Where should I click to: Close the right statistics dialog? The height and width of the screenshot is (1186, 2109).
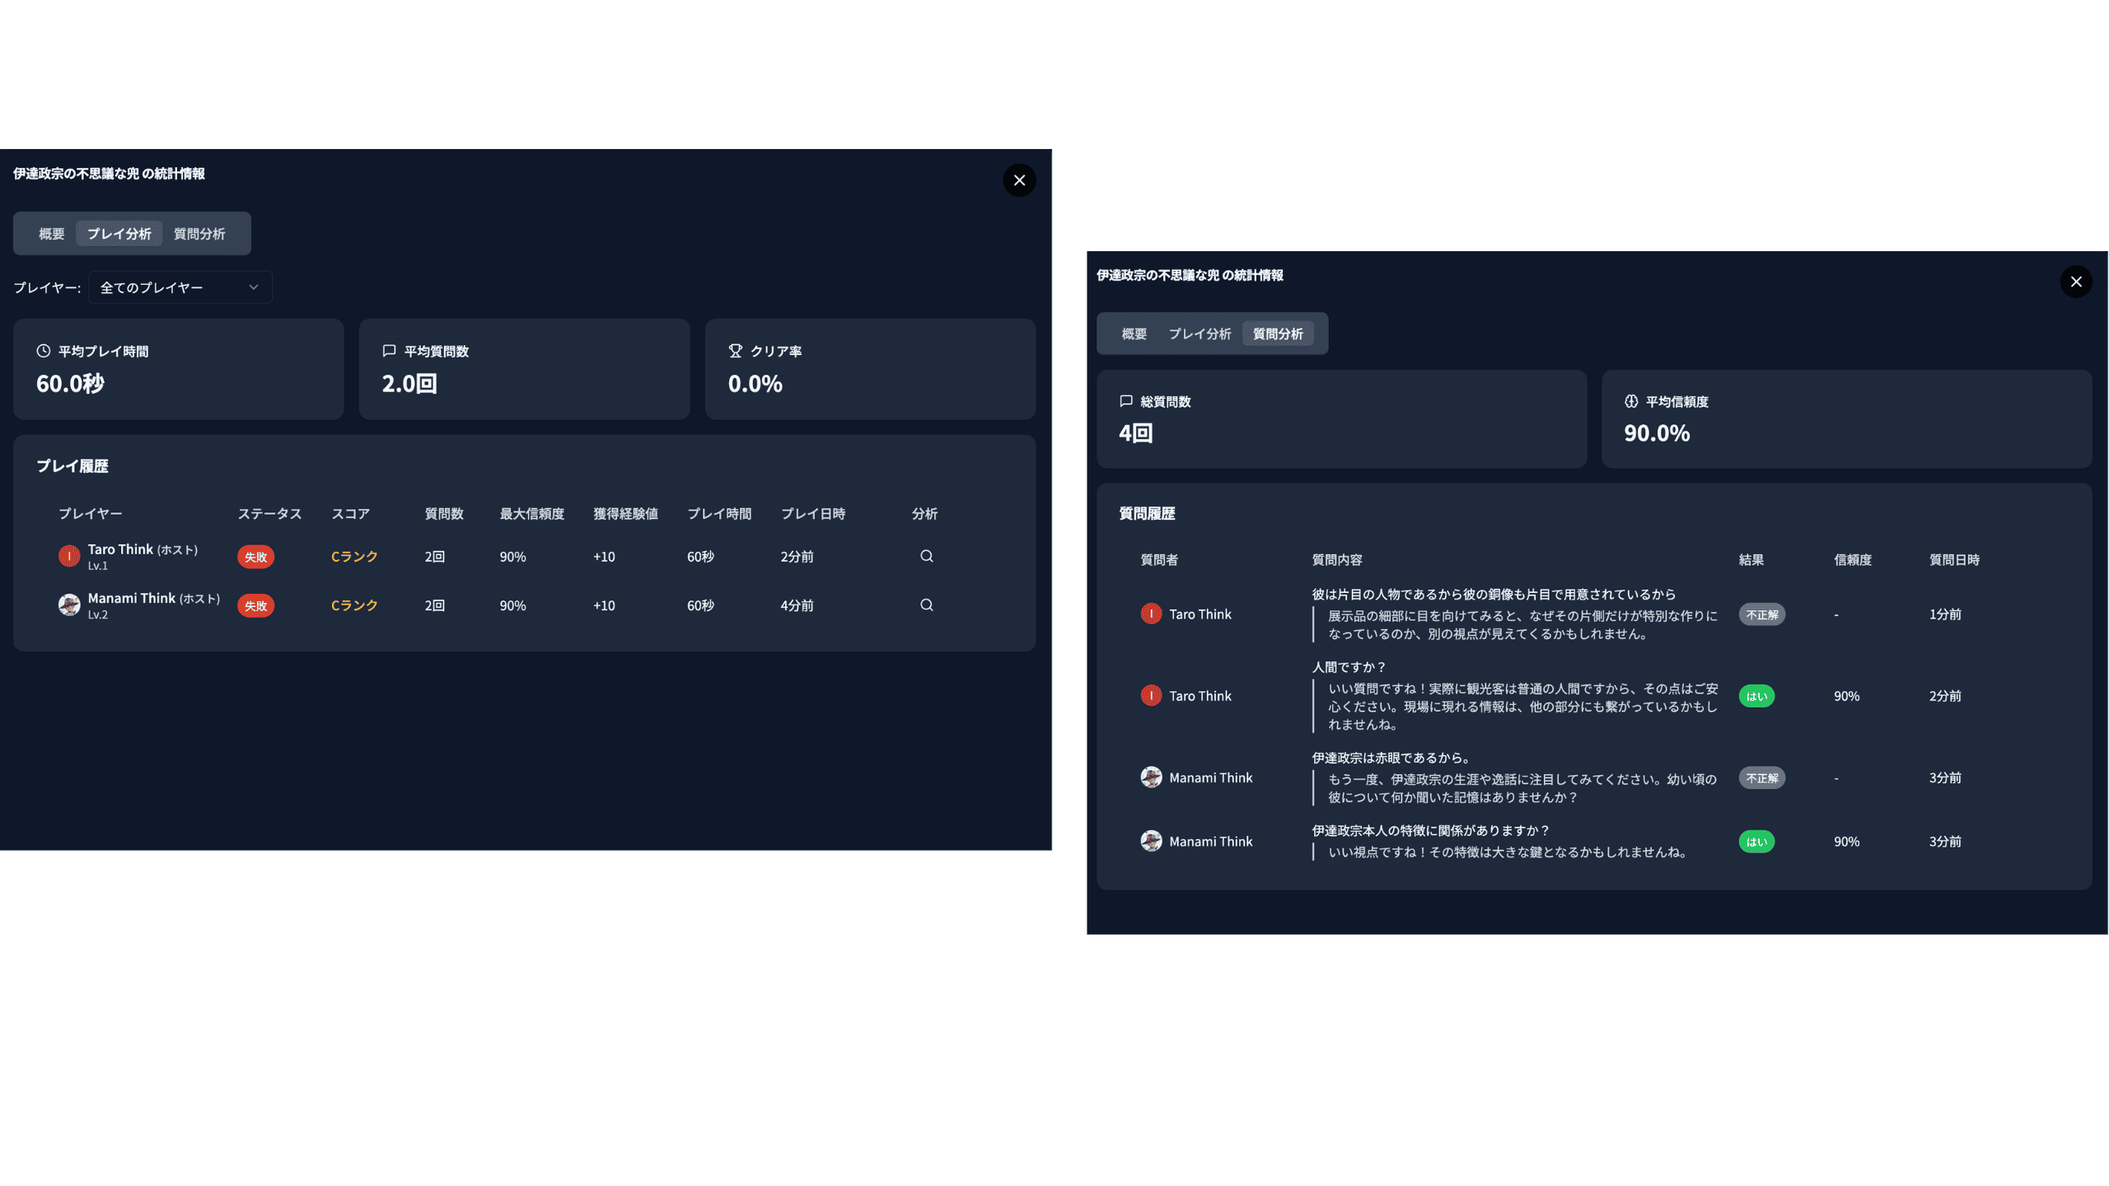pyautogui.click(x=2076, y=282)
